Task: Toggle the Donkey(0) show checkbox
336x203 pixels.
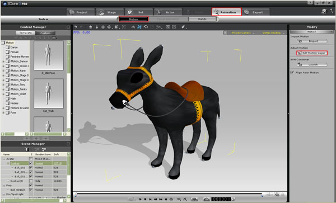Action: (x=31, y=181)
